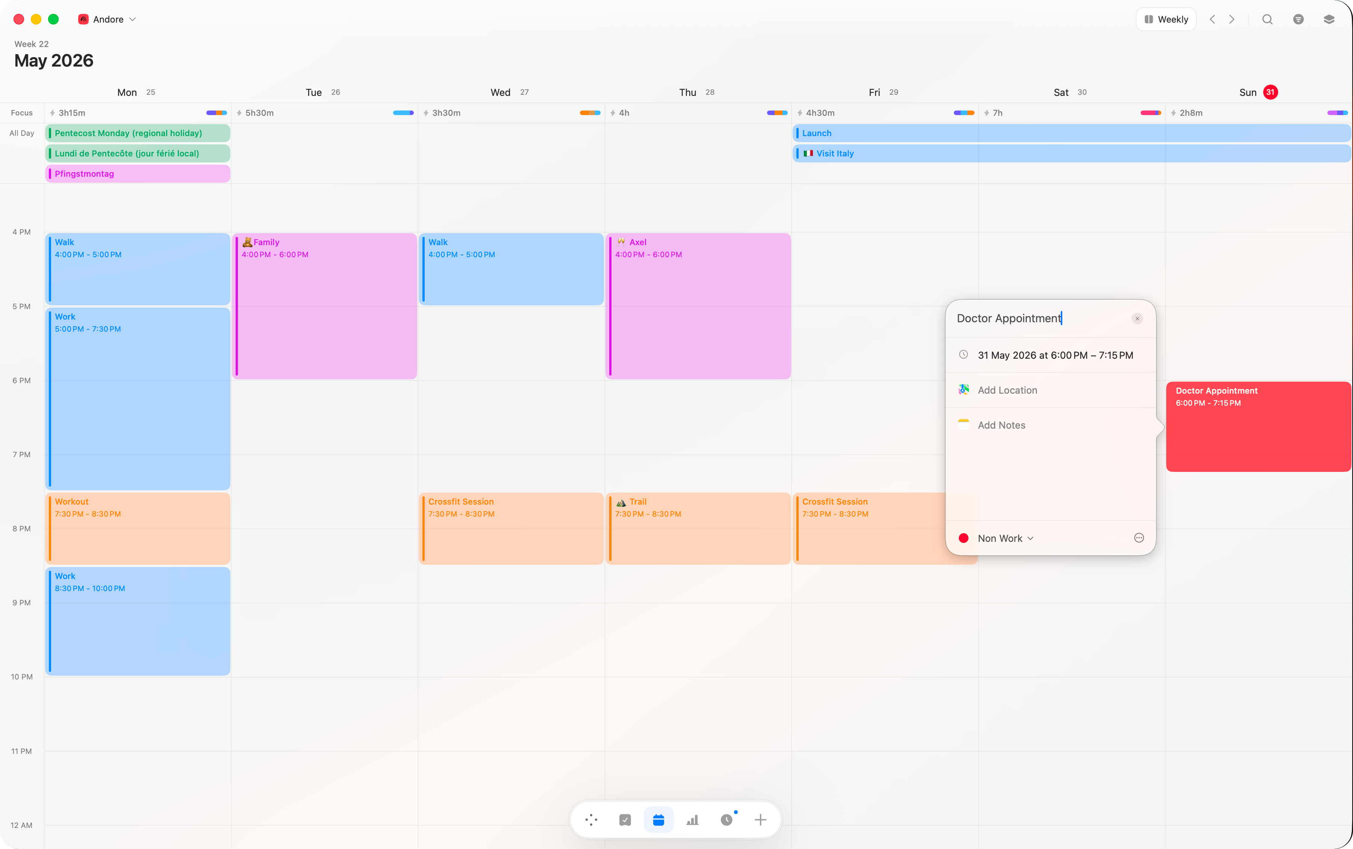Open the statistics bar chart icon
Viewport: 1353px width, 849px height.
point(693,820)
